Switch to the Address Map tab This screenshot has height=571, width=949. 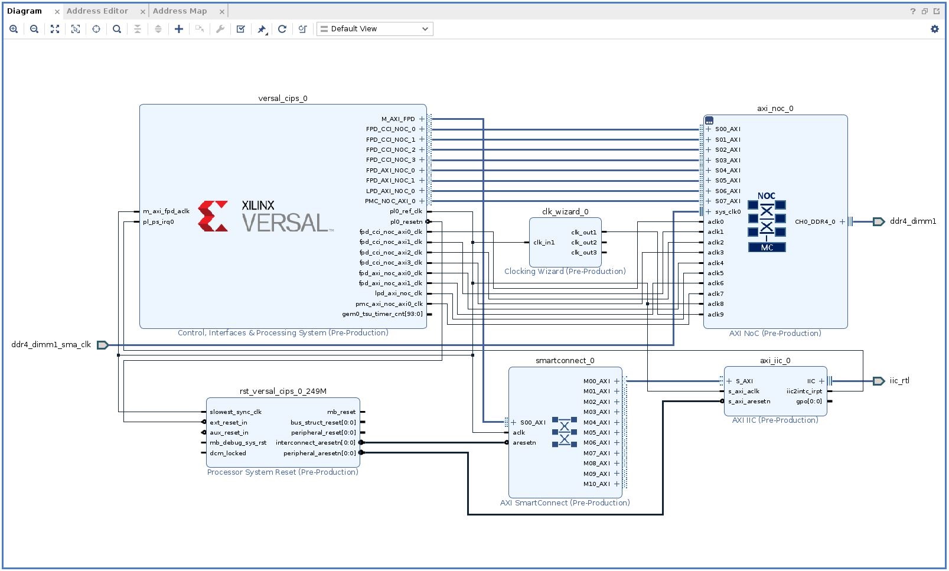(x=180, y=11)
